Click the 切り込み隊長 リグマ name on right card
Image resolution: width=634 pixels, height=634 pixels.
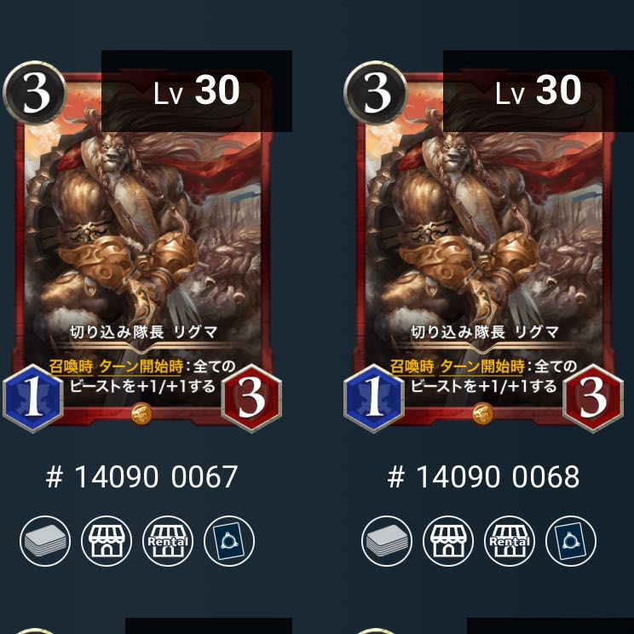[485, 332]
